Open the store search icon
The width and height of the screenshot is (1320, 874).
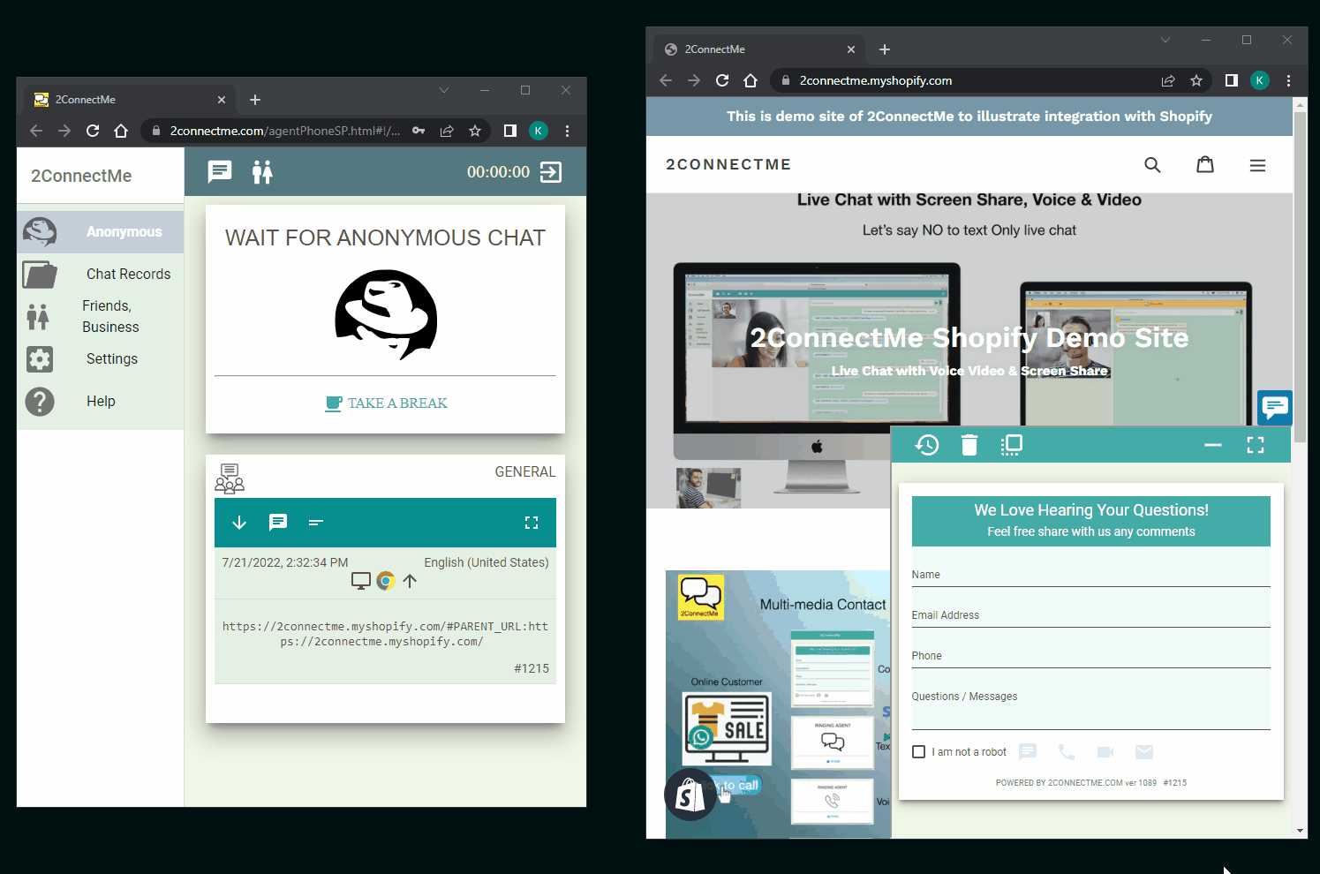point(1152,164)
